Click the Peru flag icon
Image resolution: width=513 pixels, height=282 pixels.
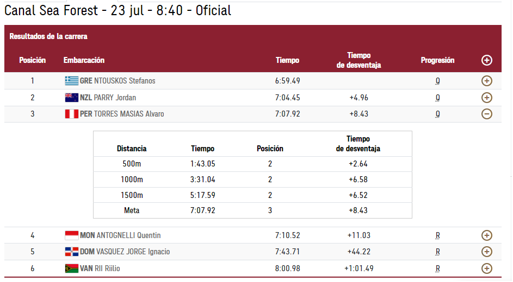72,114
